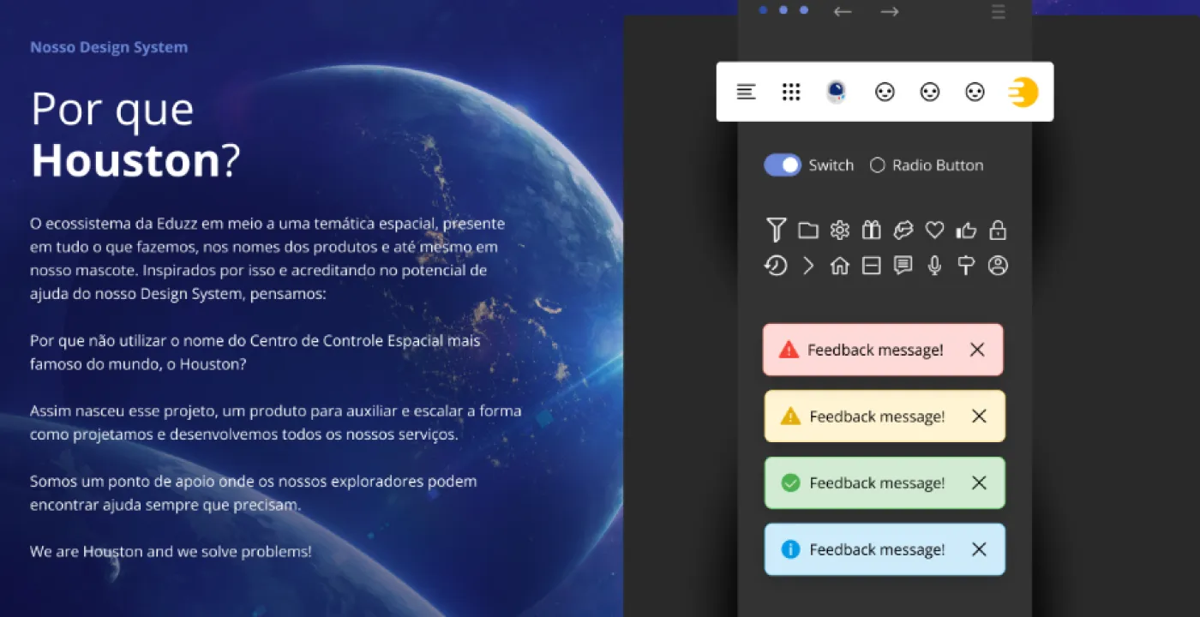
Task: Click the yellow circular Eduzz logo icon
Action: [1023, 92]
